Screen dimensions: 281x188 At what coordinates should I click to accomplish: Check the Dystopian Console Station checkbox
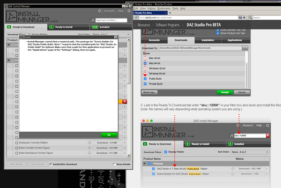click(x=17, y=143)
